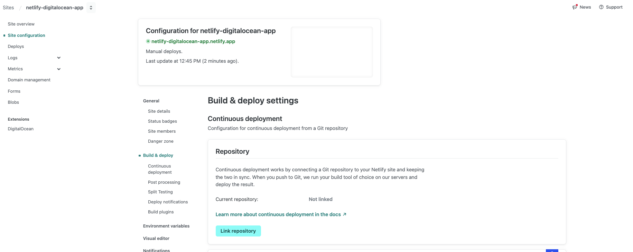Open Site details settings
This screenshot has height=252, width=633.
pyautogui.click(x=159, y=111)
